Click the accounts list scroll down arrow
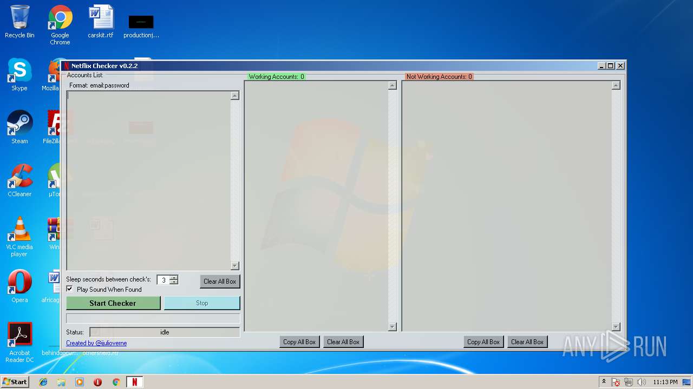This screenshot has height=389, width=693. [234, 266]
